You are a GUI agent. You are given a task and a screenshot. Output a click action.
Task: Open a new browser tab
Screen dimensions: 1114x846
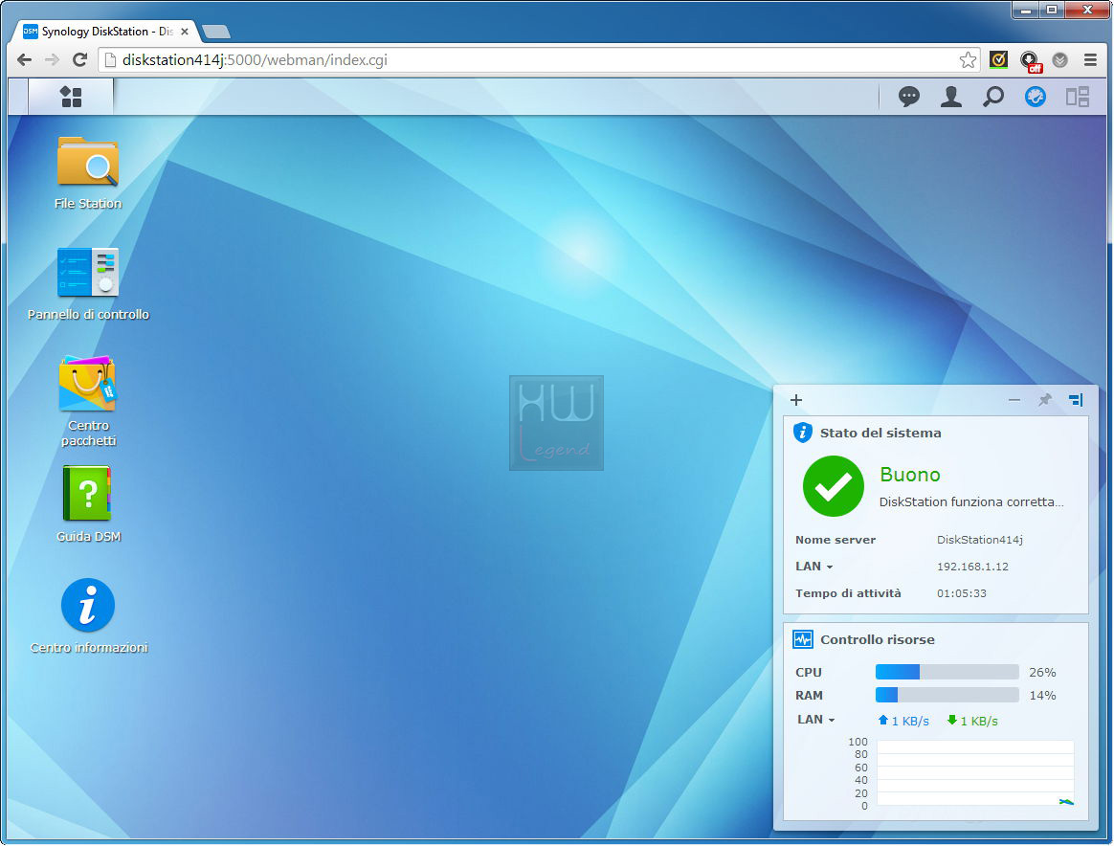tap(216, 32)
